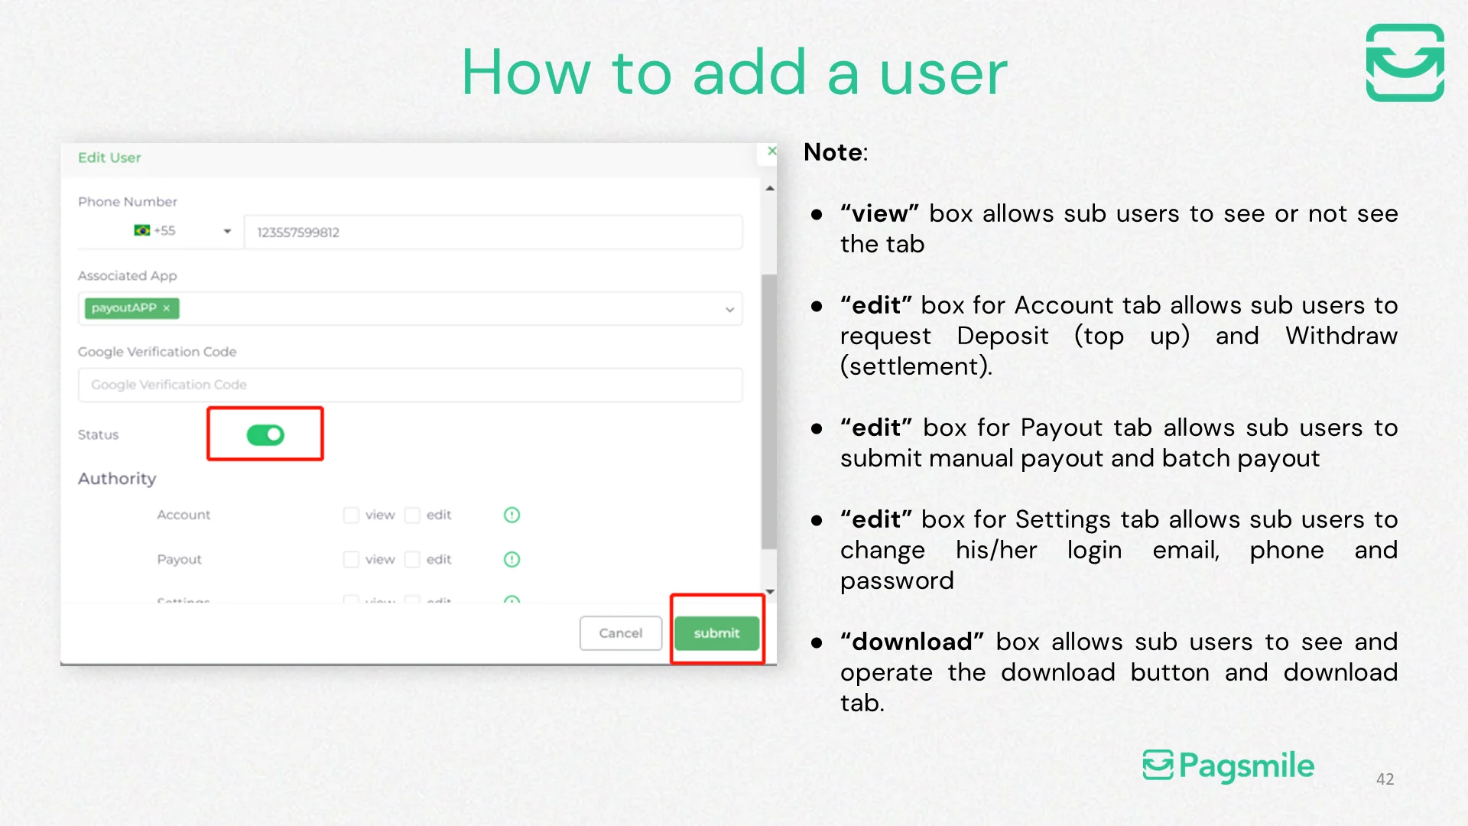This screenshot has width=1468, height=826.
Task: Click the 'Note:' heading text
Action: [x=835, y=152]
